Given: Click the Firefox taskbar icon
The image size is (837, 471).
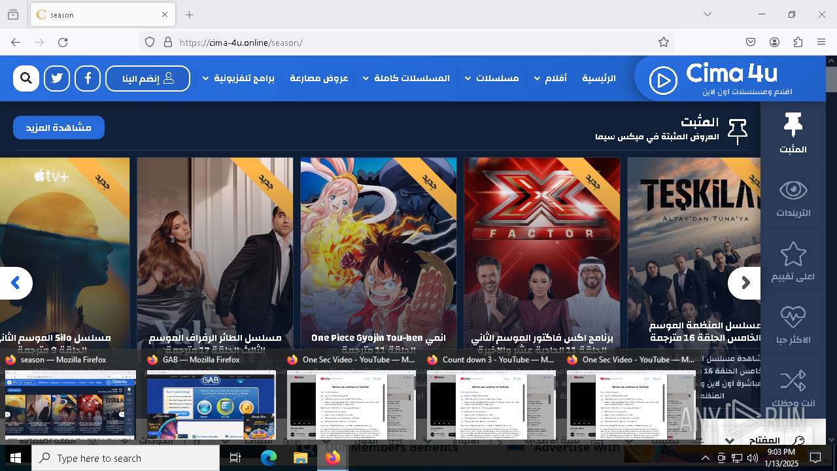Looking at the screenshot, I should [332, 458].
